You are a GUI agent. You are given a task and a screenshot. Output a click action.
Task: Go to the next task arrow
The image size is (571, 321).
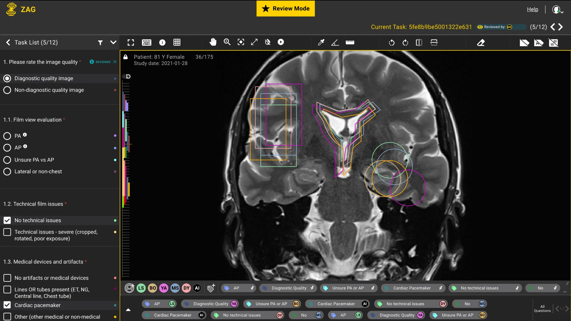[x=561, y=27]
